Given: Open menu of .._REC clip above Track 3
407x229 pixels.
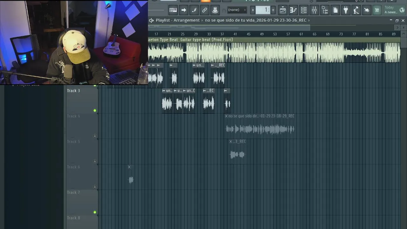Looking at the screenshot, I should point(212,65).
